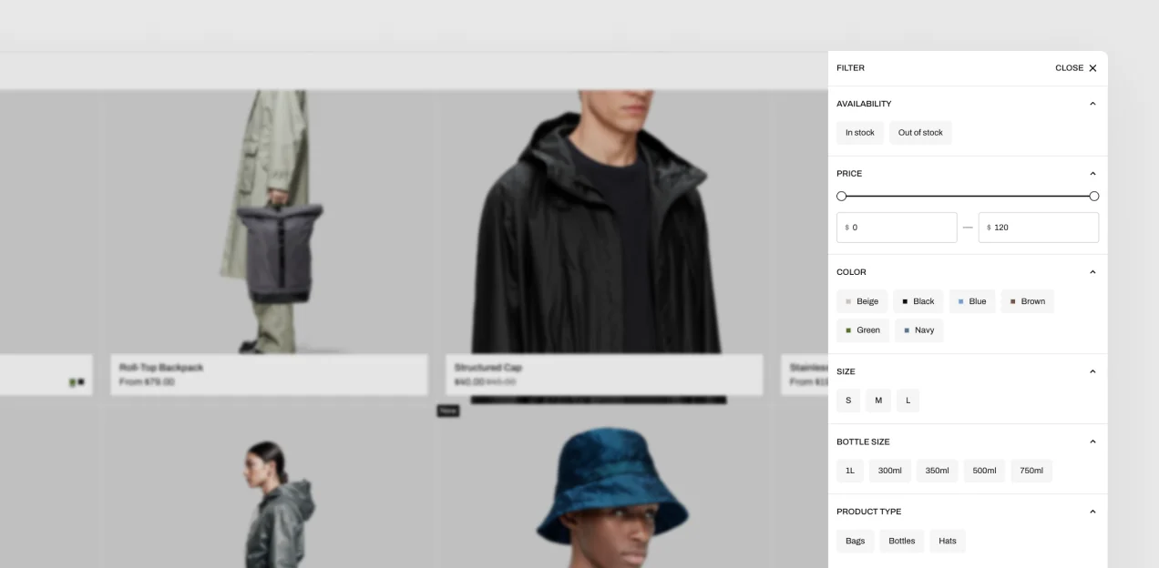Viewport: 1159px width, 568px height.
Task: Select the Black color filter
Action: (x=918, y=301)
